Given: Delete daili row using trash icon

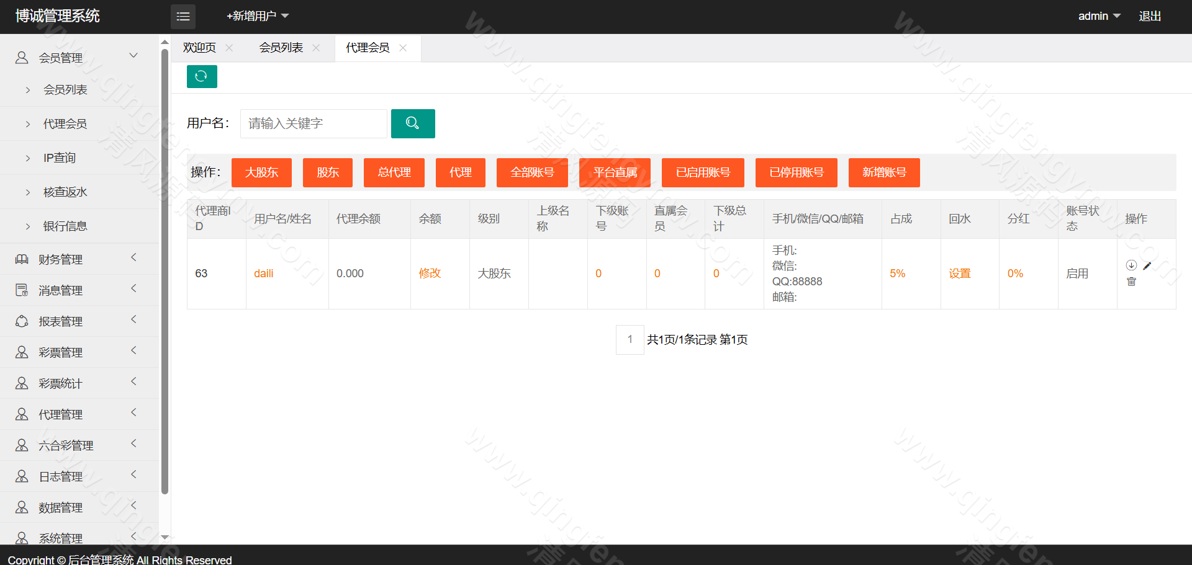Looking at the screenshot, I should [1131, 282].
